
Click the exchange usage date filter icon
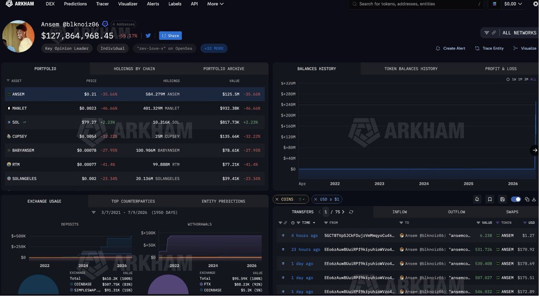[94, 212]
